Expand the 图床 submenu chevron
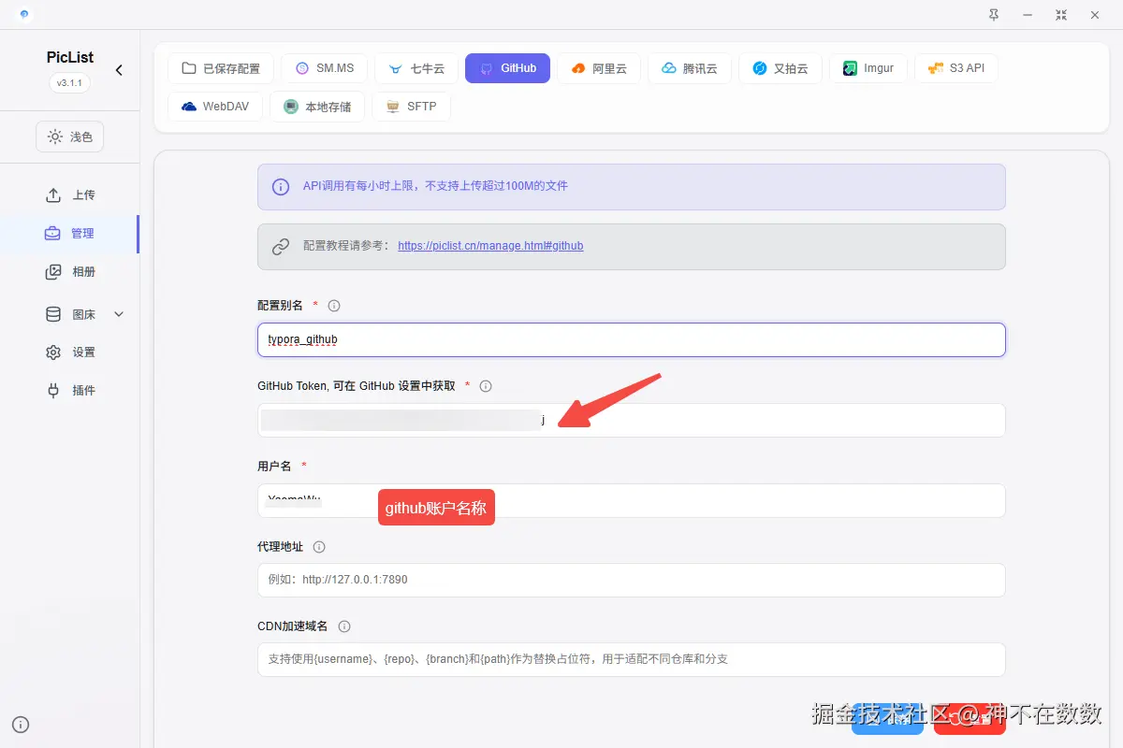This screenshot has width=1123, height=748. (119, 314)
